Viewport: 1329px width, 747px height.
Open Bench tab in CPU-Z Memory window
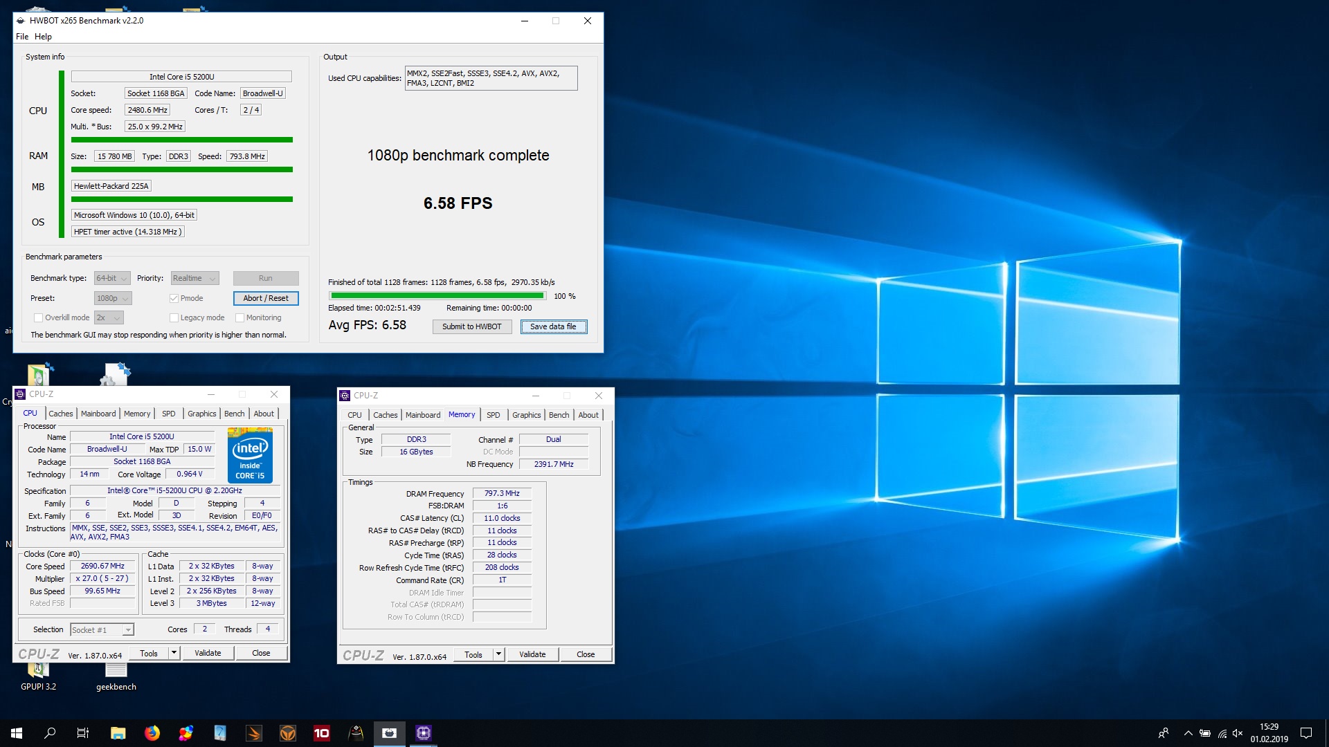click(559, 415)
